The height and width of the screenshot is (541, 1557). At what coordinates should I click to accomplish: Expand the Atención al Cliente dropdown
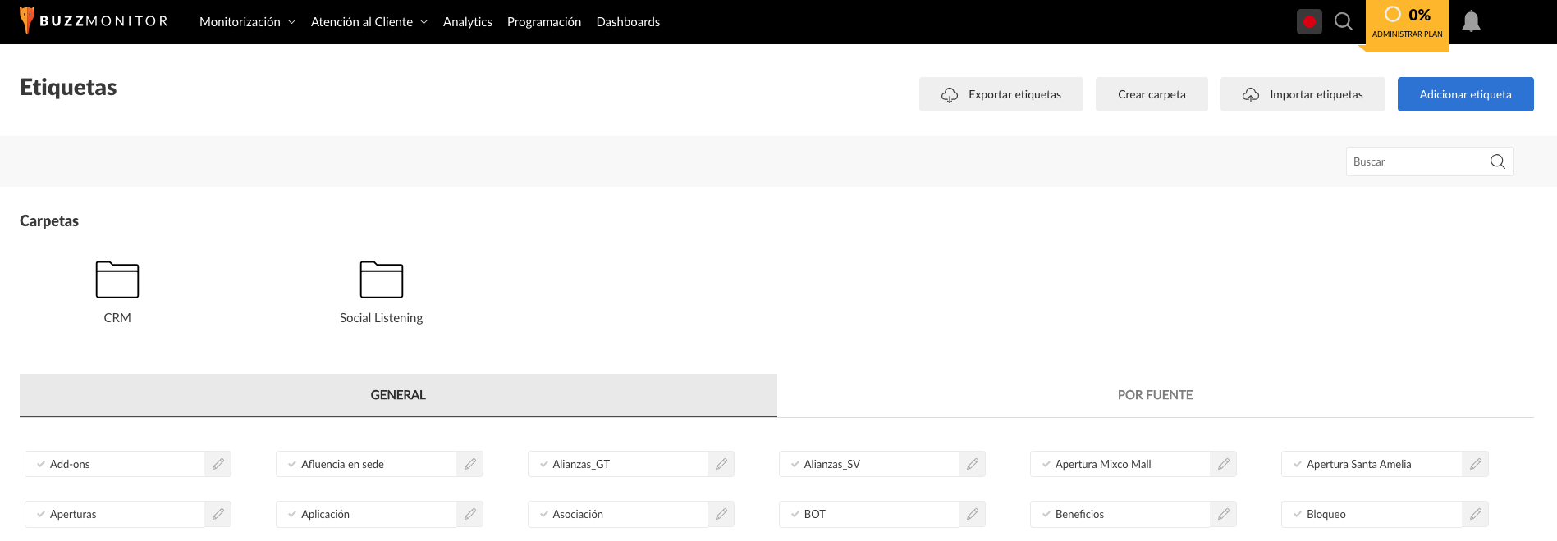369,21
